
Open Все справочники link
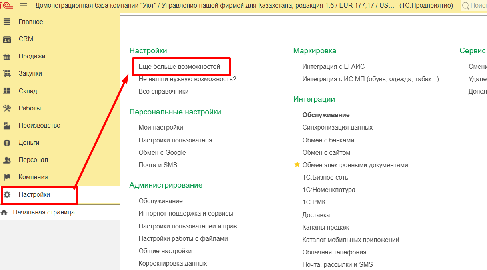coord(164,92)
